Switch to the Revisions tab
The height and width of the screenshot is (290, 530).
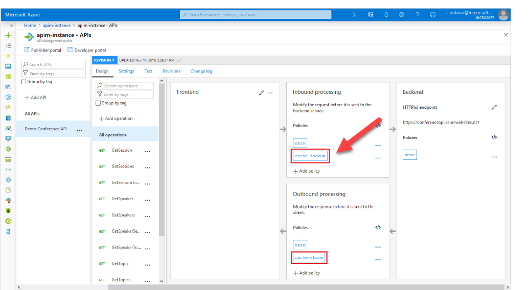pos(171,71)
